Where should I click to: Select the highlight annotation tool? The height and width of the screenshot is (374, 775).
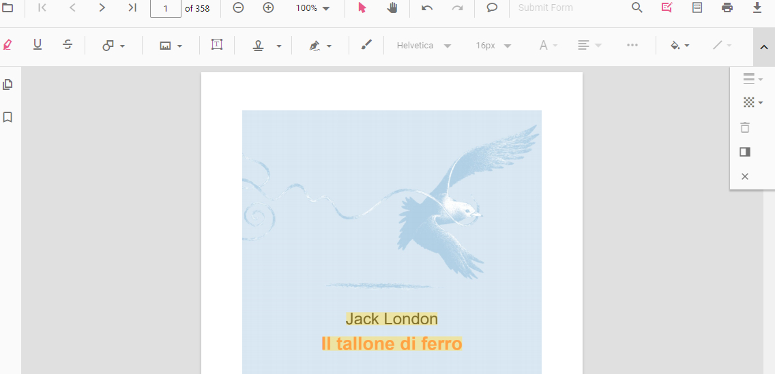click(x=8, y=45)
